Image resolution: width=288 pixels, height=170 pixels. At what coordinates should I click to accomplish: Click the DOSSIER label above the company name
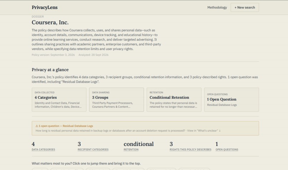pos(38,16)
